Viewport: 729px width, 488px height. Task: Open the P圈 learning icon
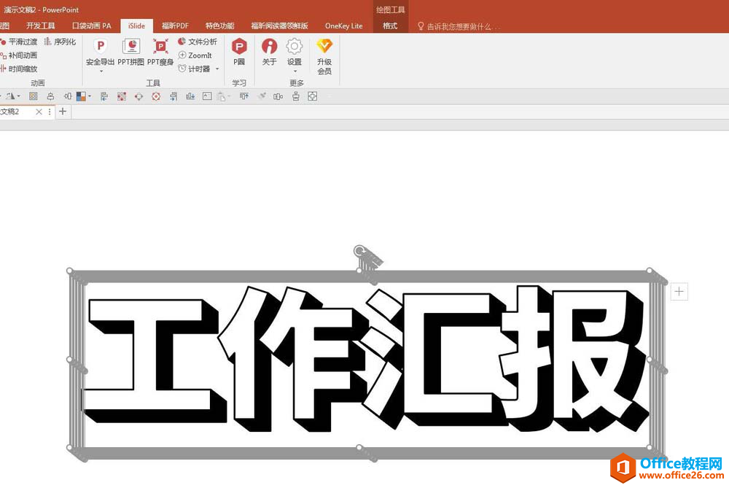pyautogui.click(x=239, y=51)
